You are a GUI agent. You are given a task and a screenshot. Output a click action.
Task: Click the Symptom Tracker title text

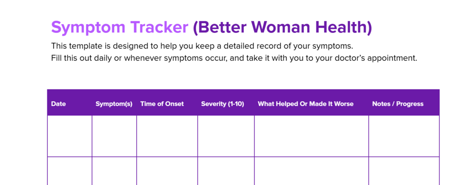120,28
